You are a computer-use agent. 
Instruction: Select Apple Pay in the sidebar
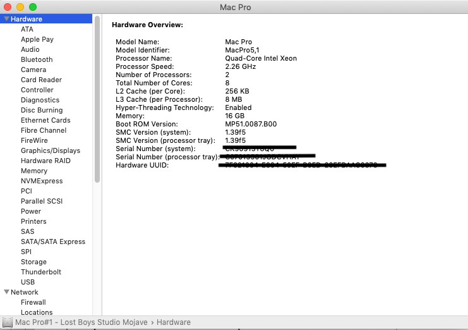coord(37,39)
